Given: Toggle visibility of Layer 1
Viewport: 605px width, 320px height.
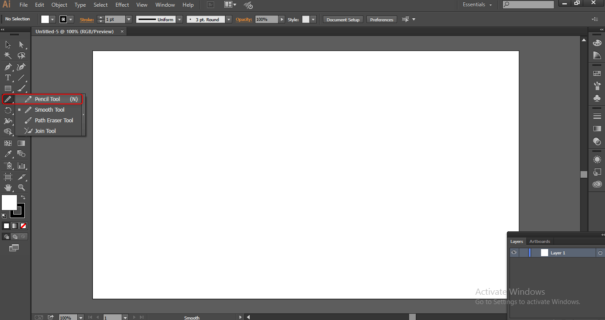Looking at the screenshot, I should (514, 252).
